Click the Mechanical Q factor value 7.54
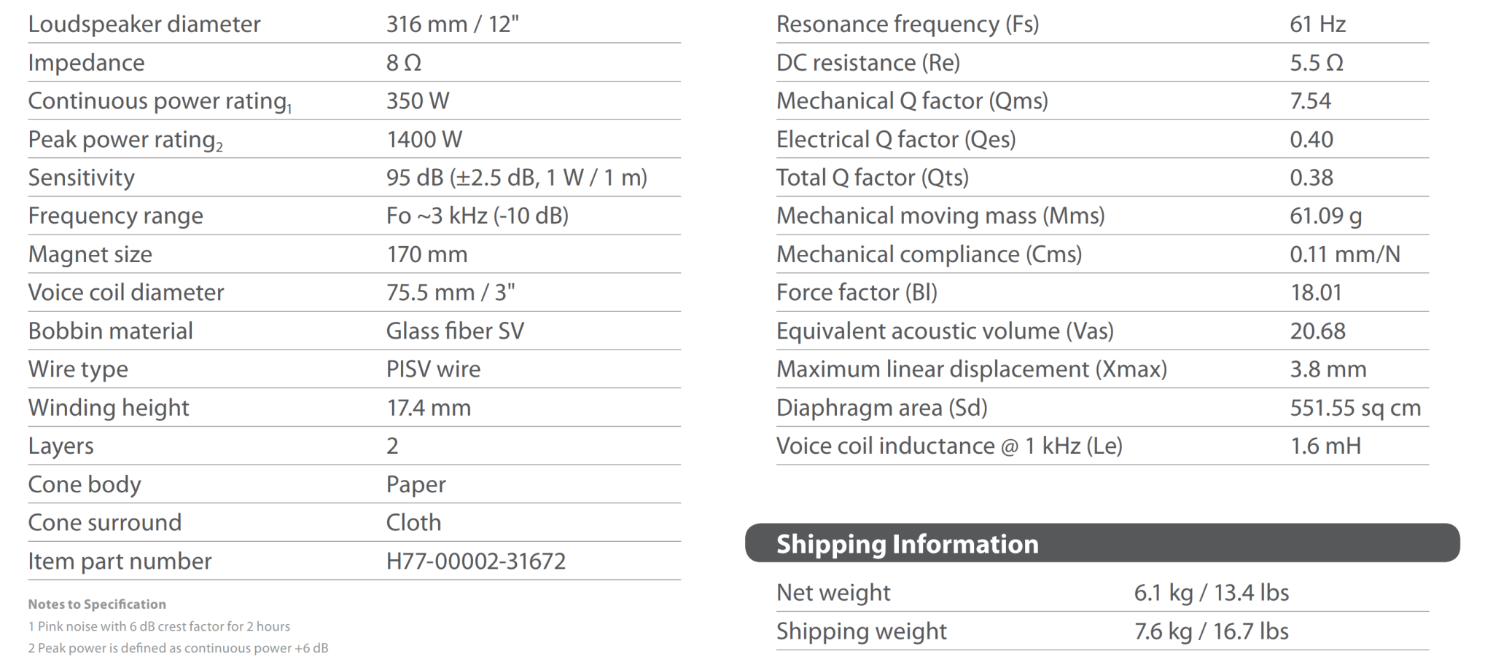Viewport: 1493px width, 670px height. [1310, 101]
